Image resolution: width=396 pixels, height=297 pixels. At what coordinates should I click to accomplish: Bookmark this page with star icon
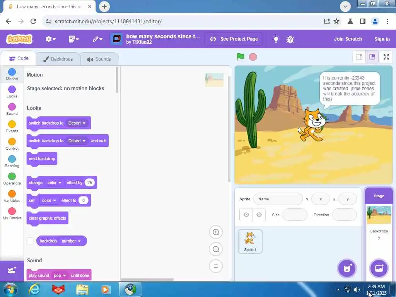(x=336, y=21)
